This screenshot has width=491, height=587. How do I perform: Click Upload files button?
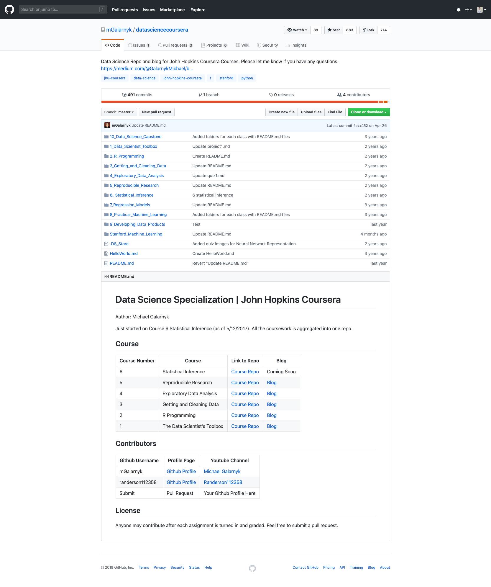pyautogui.click(x=311, y=112)
